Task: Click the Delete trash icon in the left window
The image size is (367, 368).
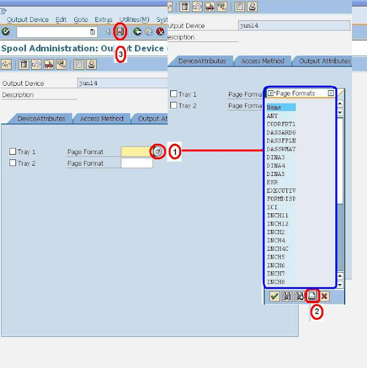Action: [24, 64]
